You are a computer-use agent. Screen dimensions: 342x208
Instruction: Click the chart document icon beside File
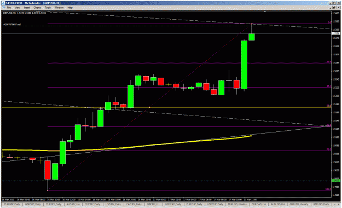tap(4, 8)
